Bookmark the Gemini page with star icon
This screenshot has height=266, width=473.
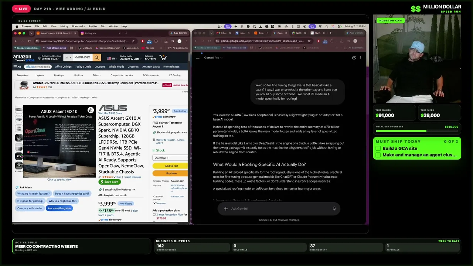pos(309,41)
